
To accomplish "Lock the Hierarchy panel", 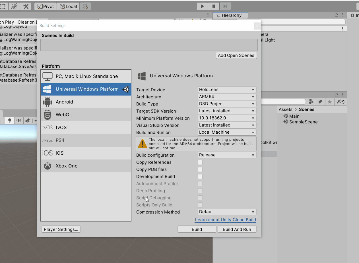I will (x=337, y=15).
